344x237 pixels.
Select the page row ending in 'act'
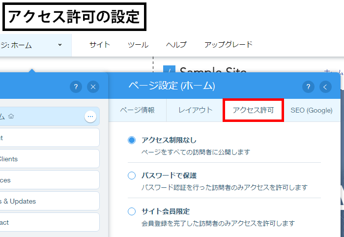pyautogui.click(x=50, y=222)
